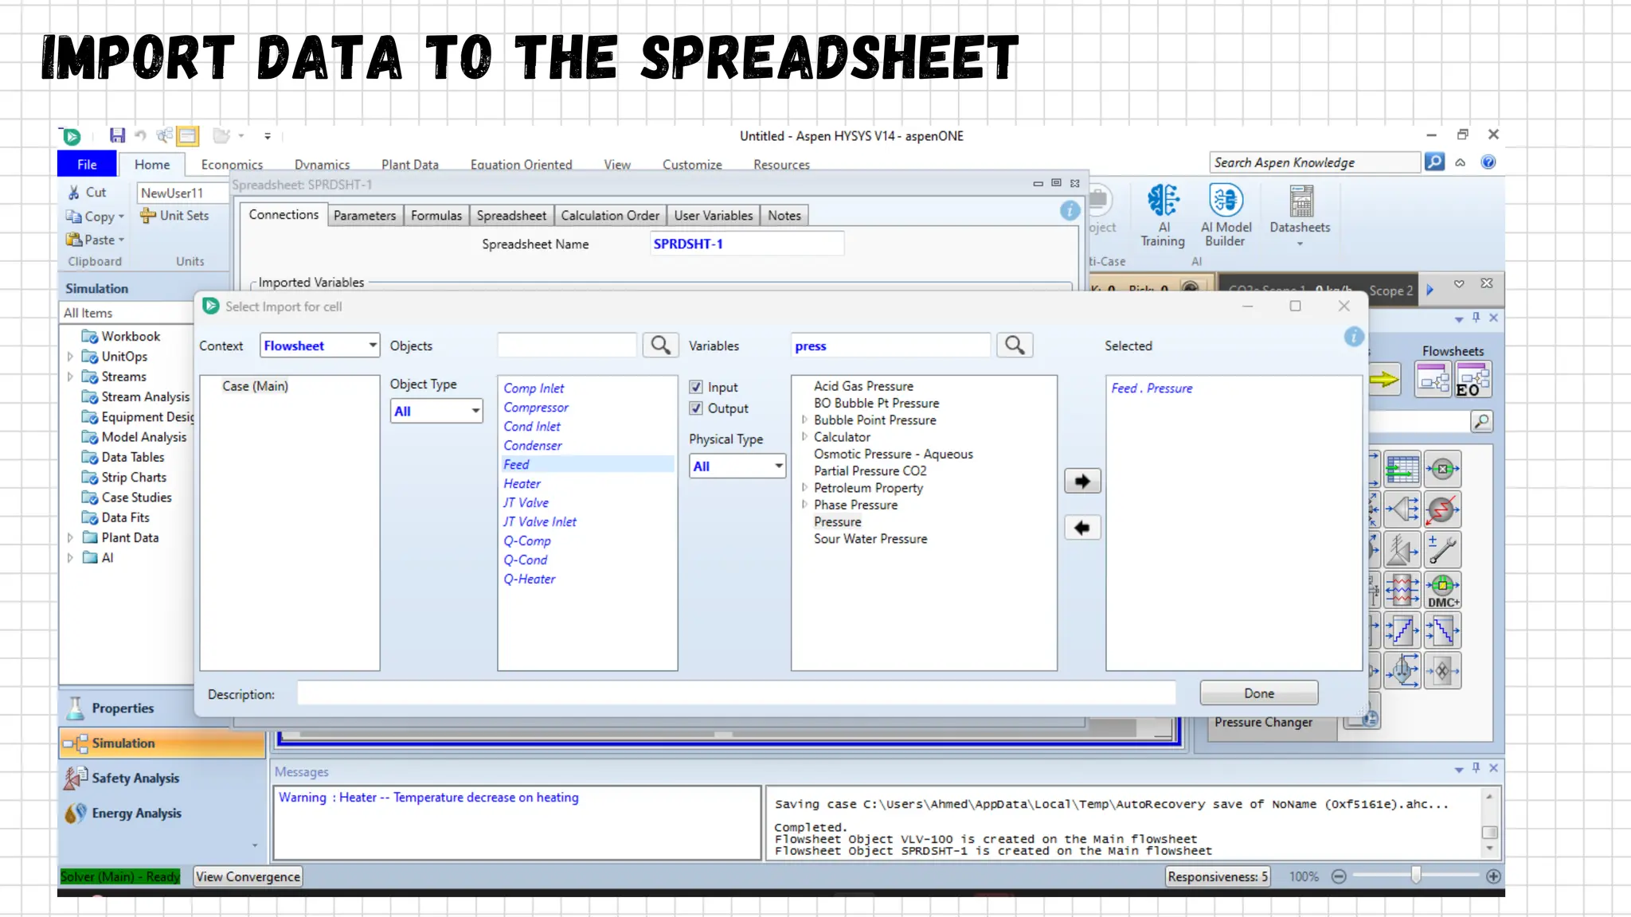The image size is (1631, 917).
Task: Click Search Aspen Knowledge magnifier button
Action: tap(1434, 162)
